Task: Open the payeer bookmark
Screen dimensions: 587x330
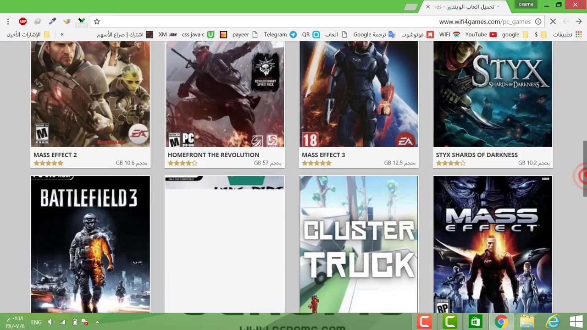Action: tap(245, 34)
